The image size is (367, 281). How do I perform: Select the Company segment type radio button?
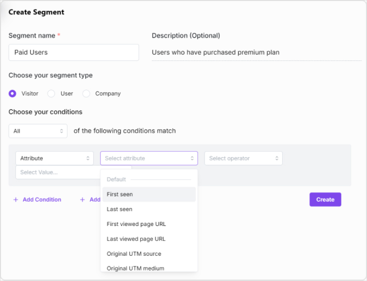click(x=86, y=94)
